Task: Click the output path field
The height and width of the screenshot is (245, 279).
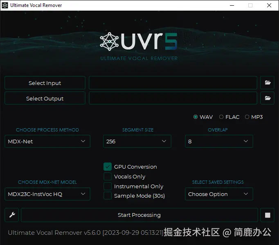Action: click(x=173, y=98)
